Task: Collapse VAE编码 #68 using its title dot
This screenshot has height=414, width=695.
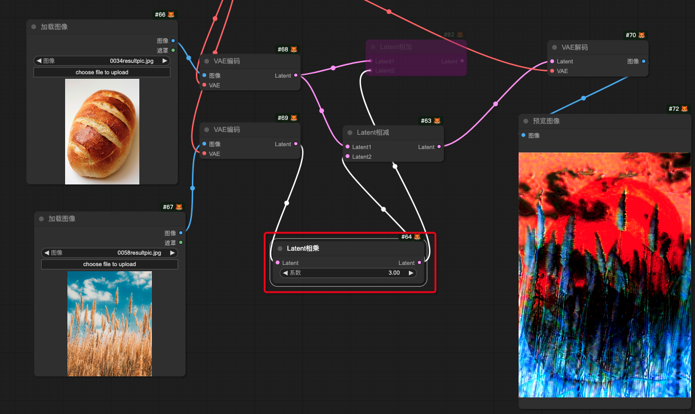Action: pos(207,61)
